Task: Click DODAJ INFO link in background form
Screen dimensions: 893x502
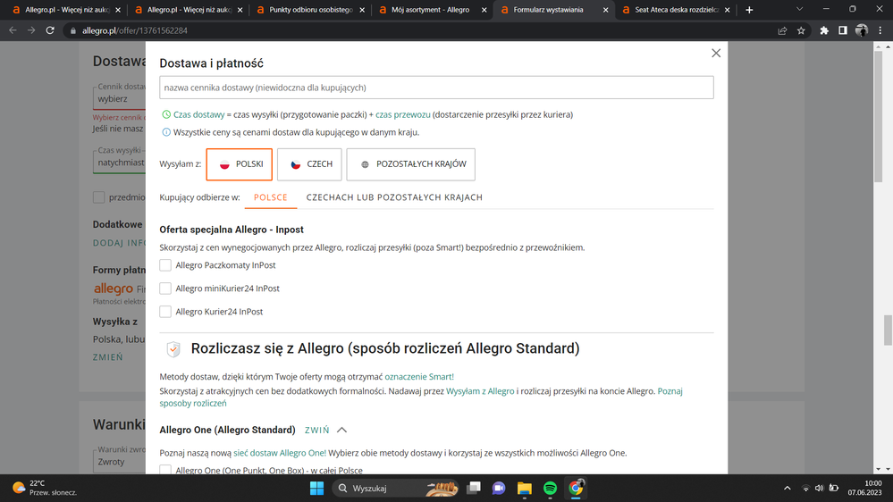Action: click(x=119, y=243)
